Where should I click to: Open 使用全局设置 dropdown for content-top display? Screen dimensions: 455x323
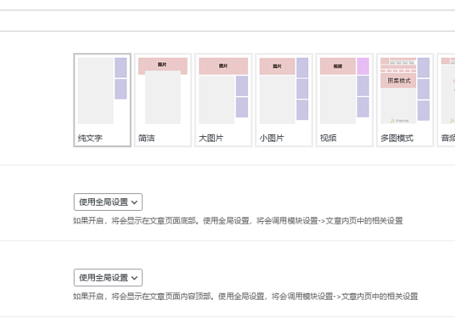pyautogui.click(x=108, y=278)
